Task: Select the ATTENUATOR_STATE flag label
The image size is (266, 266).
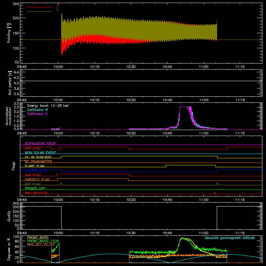Action: click(x=40, y=144)
